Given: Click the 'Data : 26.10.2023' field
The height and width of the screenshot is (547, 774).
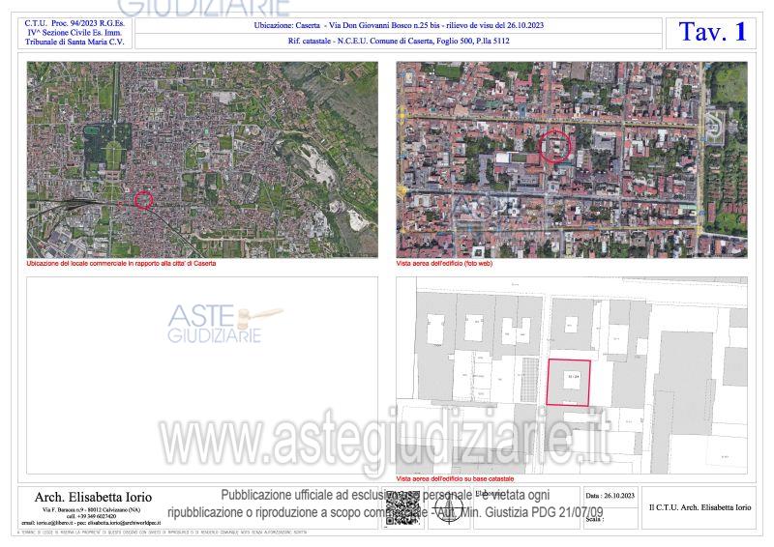Looking at the screenshot, I should (610, 494).
